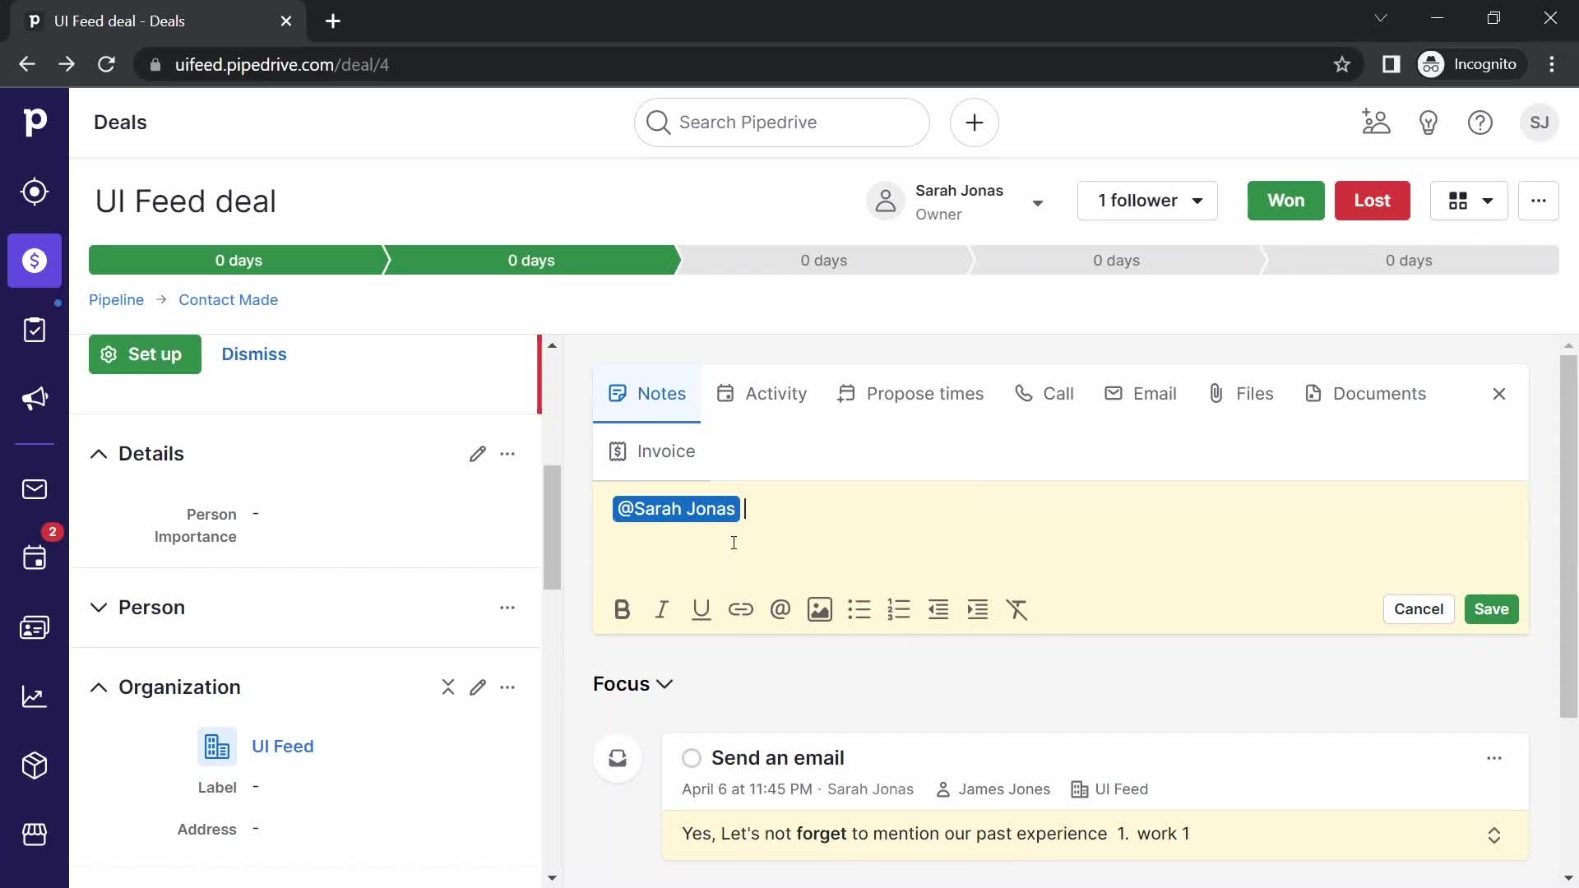Click the Owner dropdown for Sarah Jonas
Viewport: 1579px width, 888px height.
coord(1035,201)
